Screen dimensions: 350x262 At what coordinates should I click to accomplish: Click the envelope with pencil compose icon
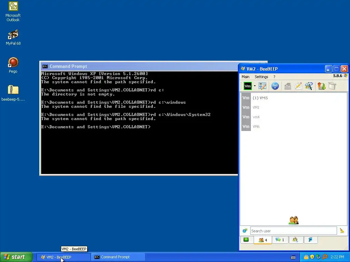point(298,86)
